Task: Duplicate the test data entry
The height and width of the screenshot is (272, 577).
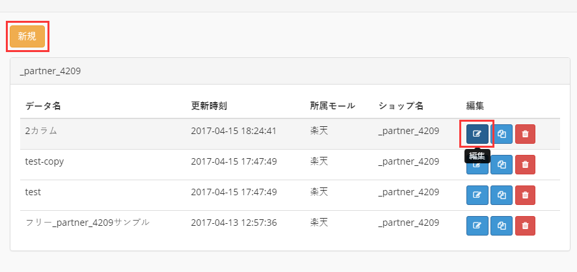Action: [502, 195]
